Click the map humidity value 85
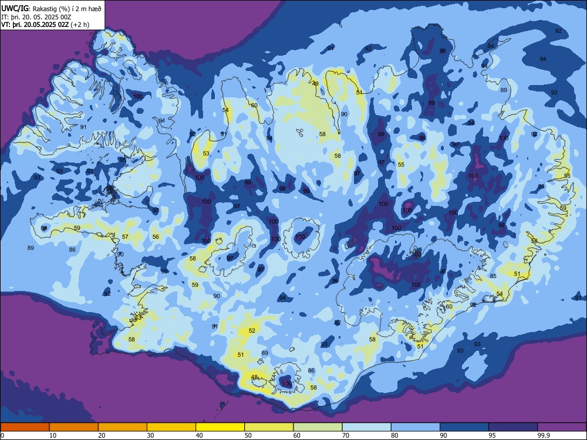This screenshot has width=587, height=440. (x=493, y=276)
